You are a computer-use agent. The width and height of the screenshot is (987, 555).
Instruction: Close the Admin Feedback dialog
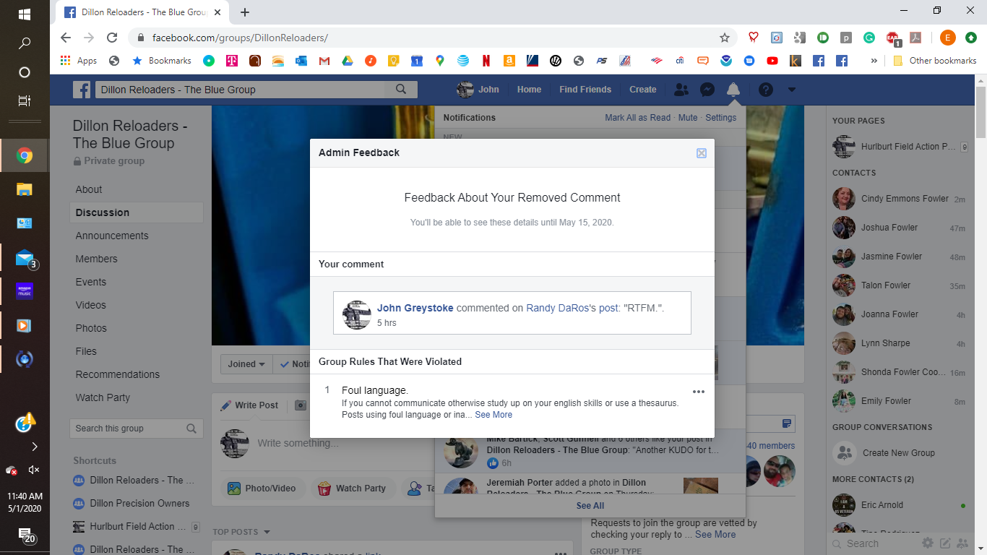(701, 153)
